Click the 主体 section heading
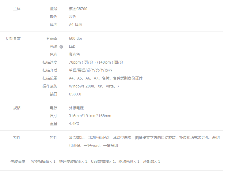 coord(17,9)
